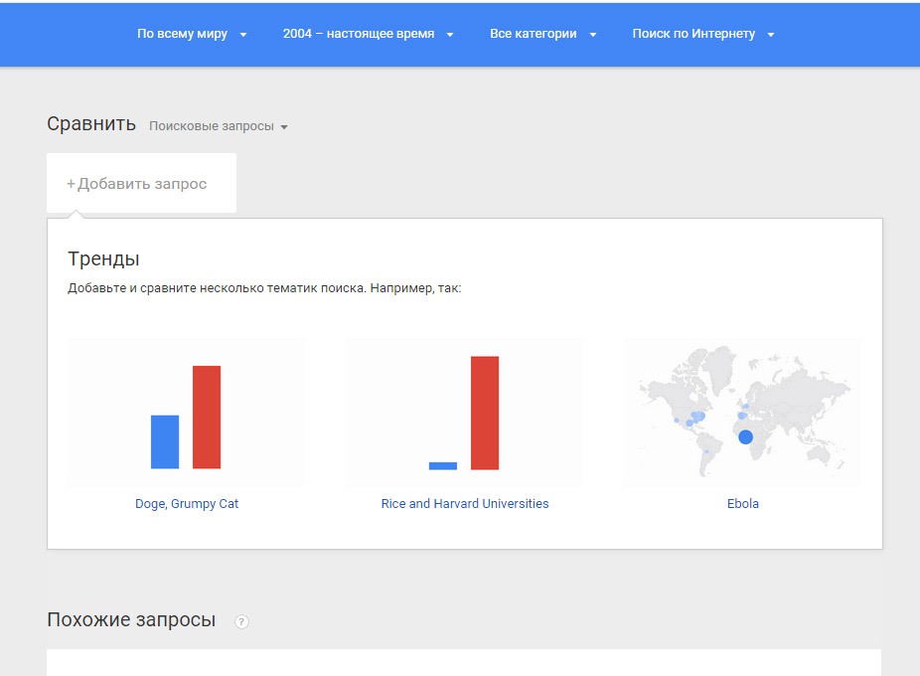Click the Rice and Harvard bar chart thumbnail

tap(464, 413)
